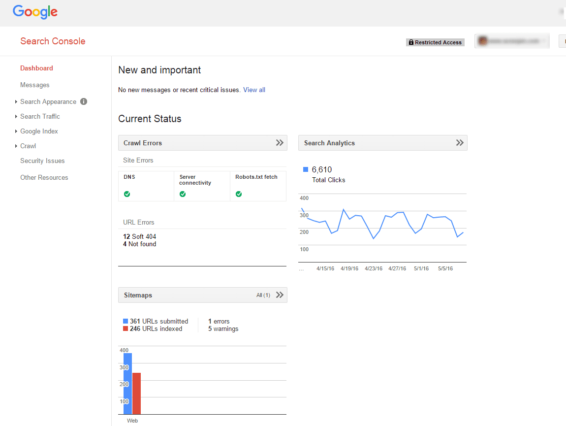The image size is (566, 426).
Task: Click the Restricted Access badge
Action: coord(435,42)
